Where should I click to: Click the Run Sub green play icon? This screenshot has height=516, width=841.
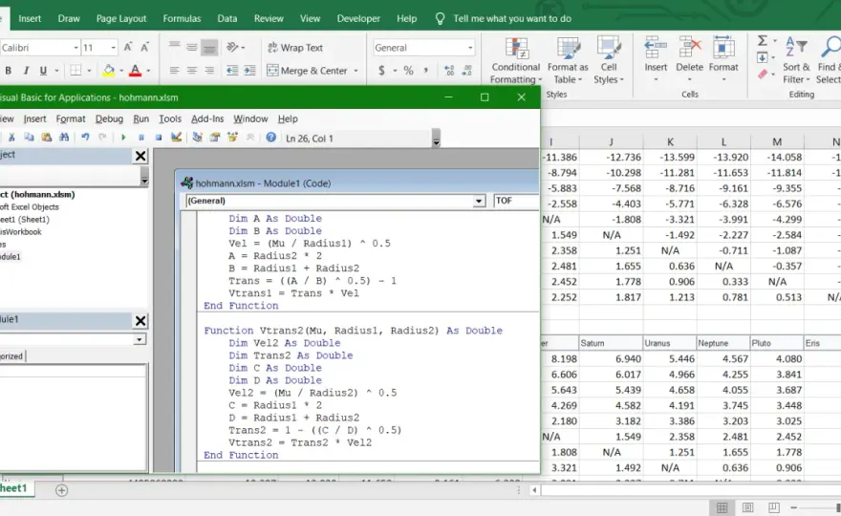[x=123, y=138]
